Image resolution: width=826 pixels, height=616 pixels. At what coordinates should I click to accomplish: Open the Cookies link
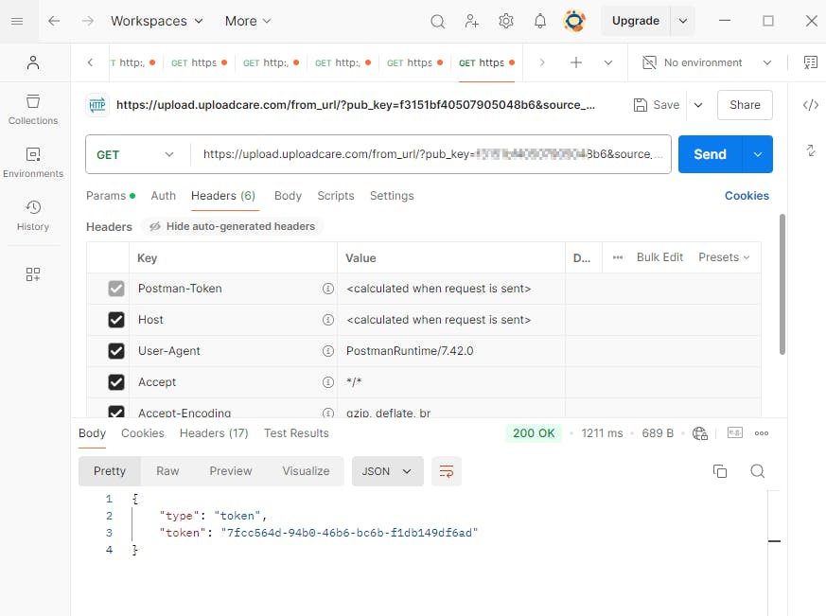coord(747,196)
